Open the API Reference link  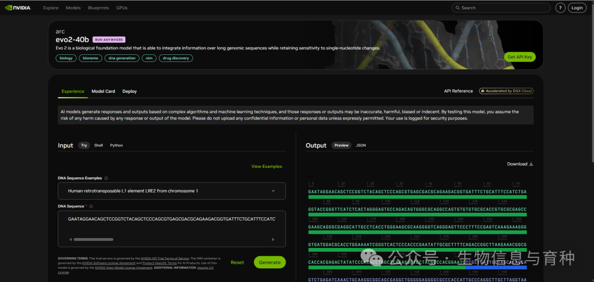458,91
